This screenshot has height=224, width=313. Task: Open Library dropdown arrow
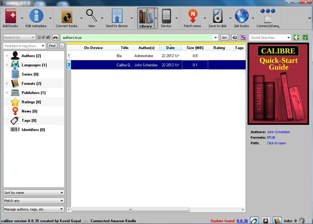coord(156,18)
